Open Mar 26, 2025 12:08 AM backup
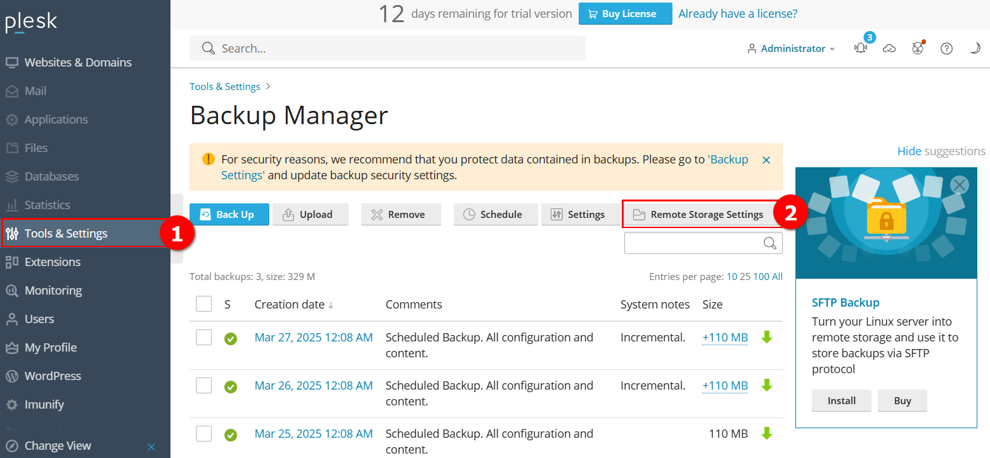The image size is (990, 458). click(x=314, y=386)
